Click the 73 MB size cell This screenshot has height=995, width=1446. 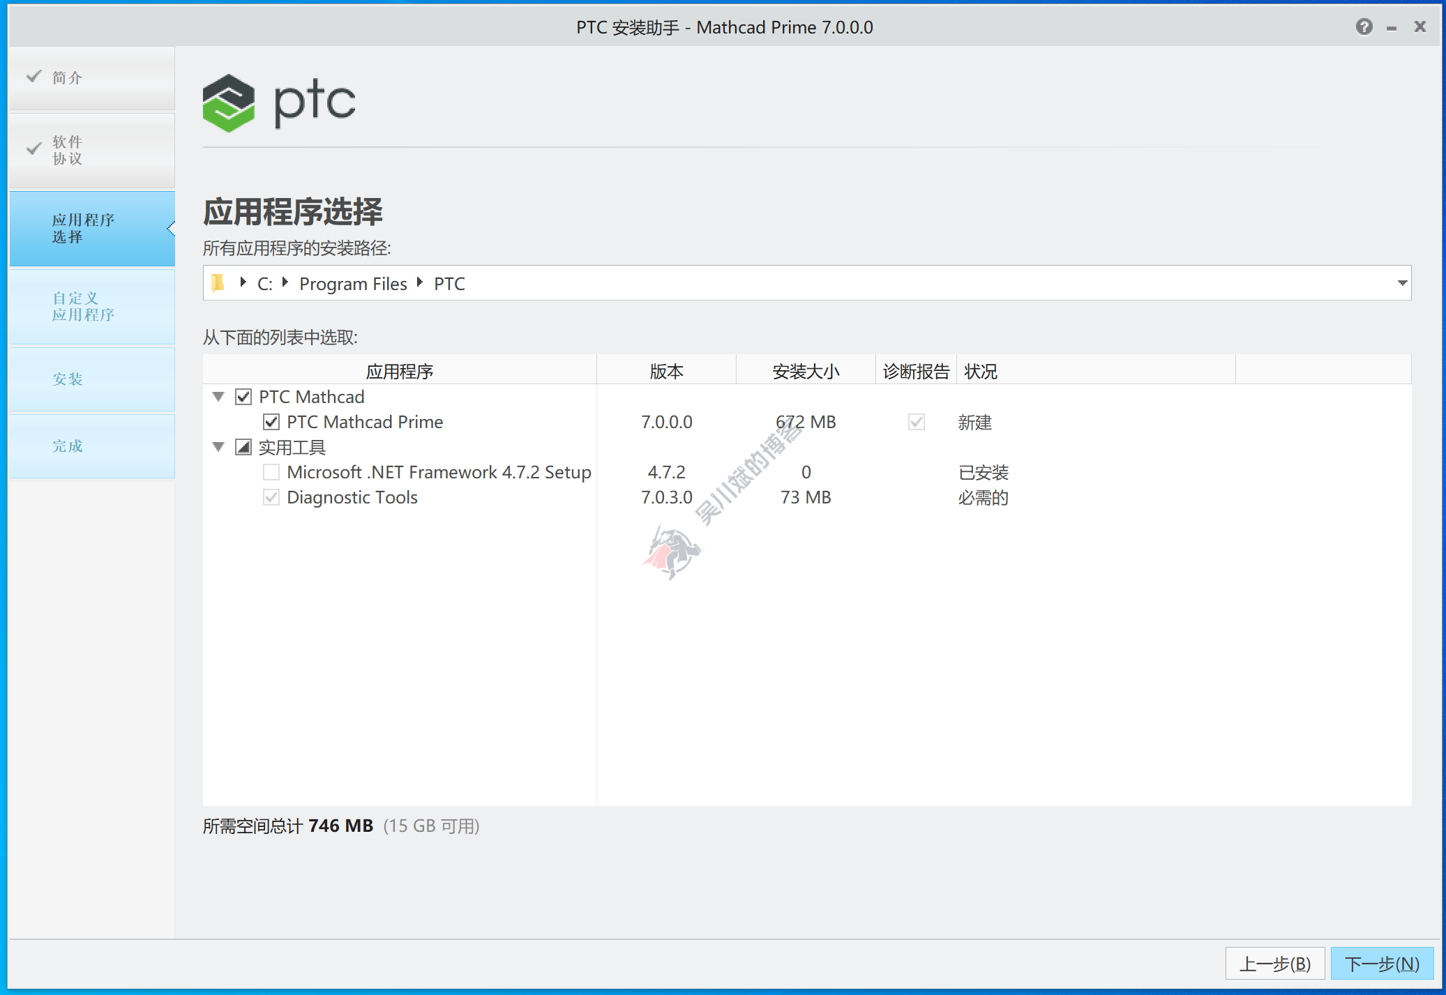pyautogui.click(x=806, y=497)
